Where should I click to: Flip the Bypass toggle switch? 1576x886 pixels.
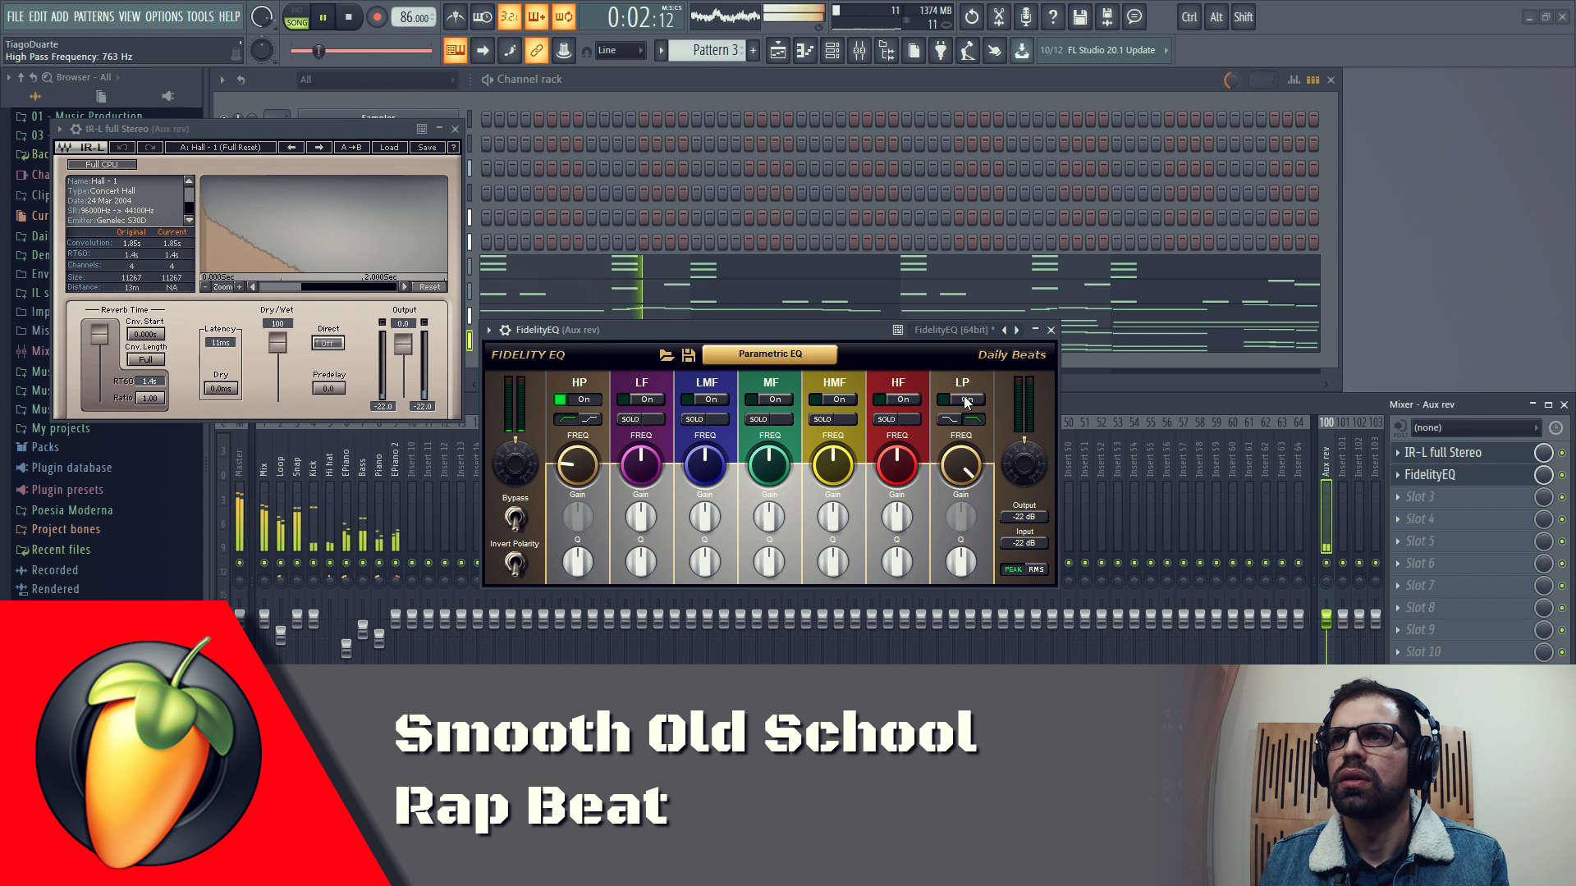click(x=515, y=518)
